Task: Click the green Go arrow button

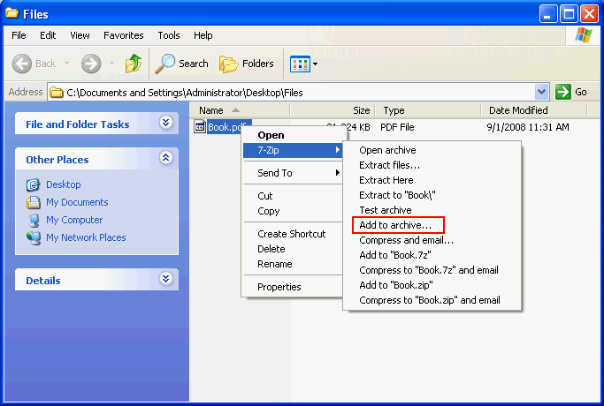Action: click(x=562, y=92)
